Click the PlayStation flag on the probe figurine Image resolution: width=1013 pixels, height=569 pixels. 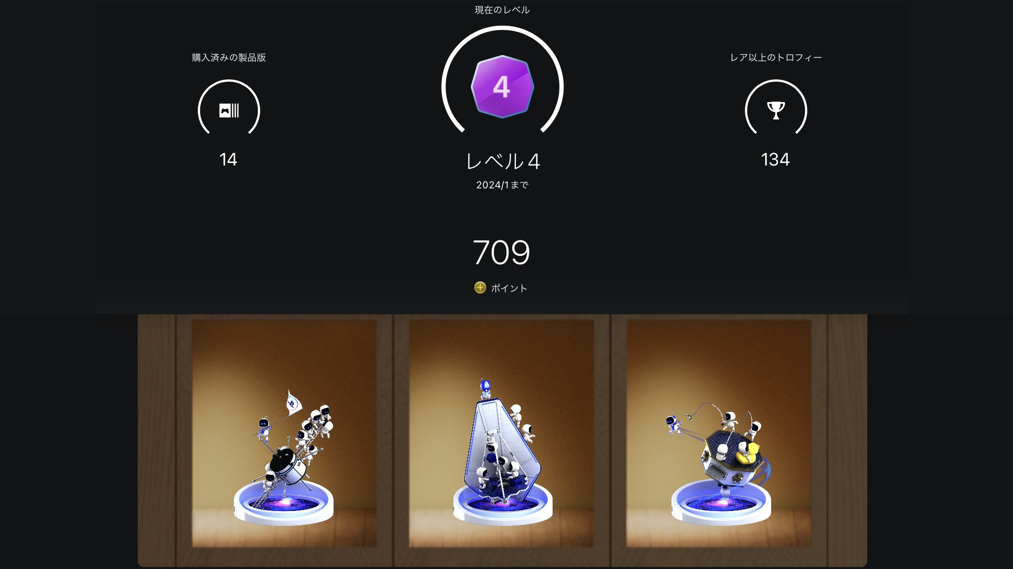(x=293, y=402)
